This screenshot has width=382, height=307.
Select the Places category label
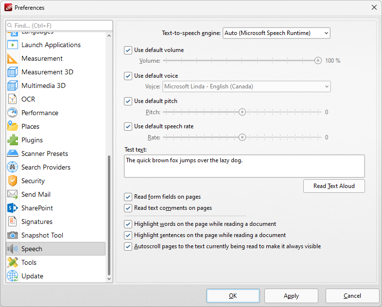pyautogui.click(x=31, y=126)
